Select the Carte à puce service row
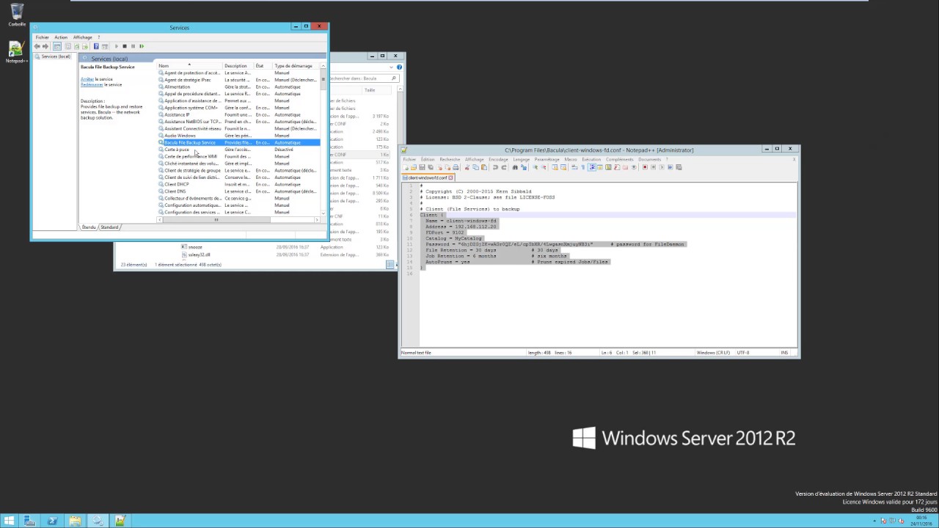This screenshot has width=939, height=528. (x=239, y=150)
